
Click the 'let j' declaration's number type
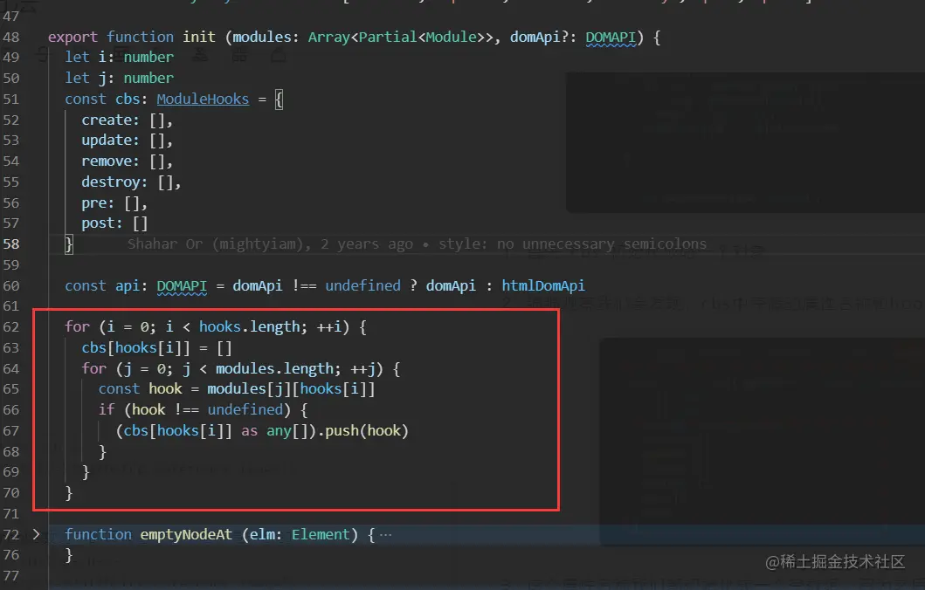point(148,78)
